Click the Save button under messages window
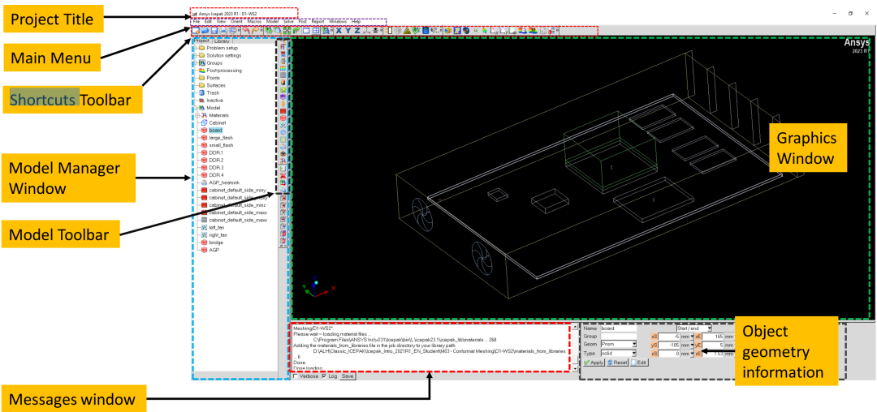 pyautogui.click(x=348, y=376)
